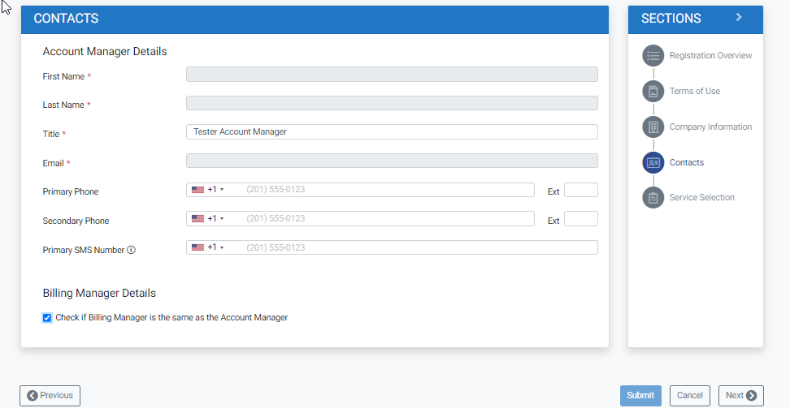Click the Company Information building icon
790x408 pixels.
pos(653,127)
